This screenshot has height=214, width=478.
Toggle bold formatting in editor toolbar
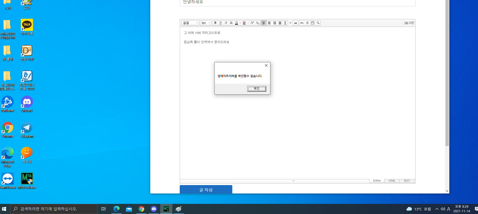tap(215, 23)
